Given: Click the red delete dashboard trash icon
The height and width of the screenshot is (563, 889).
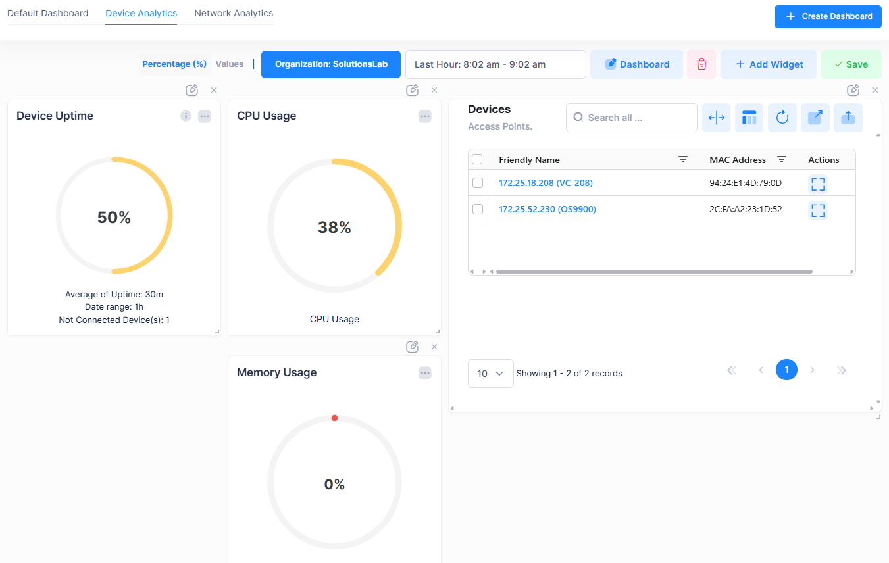Looking at the screenshot, I should [701, 64].
